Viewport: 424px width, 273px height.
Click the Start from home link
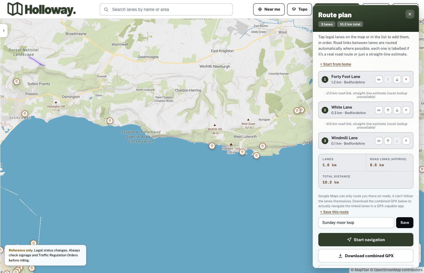[x=336, y=64]
